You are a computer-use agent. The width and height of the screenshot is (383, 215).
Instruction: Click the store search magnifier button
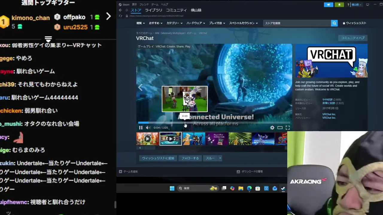click(x=334, y=23)
